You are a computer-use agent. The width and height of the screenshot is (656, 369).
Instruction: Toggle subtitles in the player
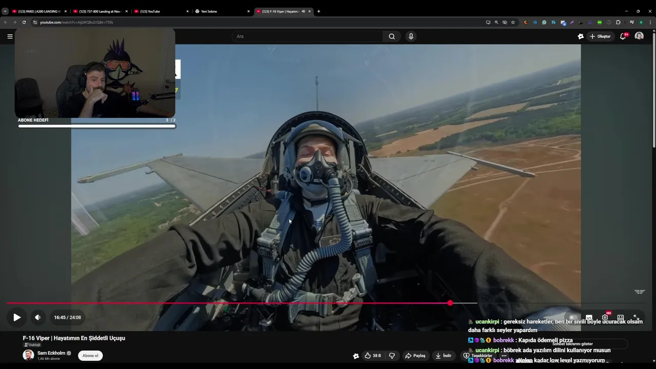(x=589, y=317)
